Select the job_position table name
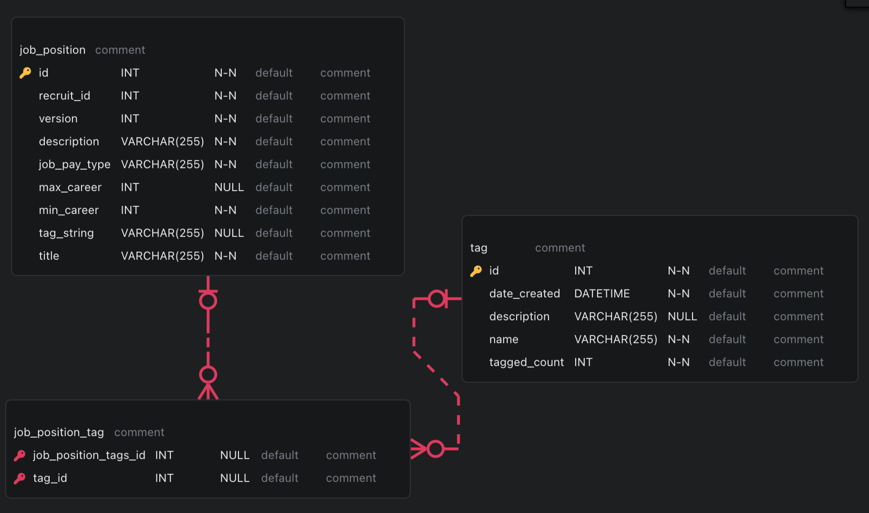The image size is (869, 513). tap(52, 50)
